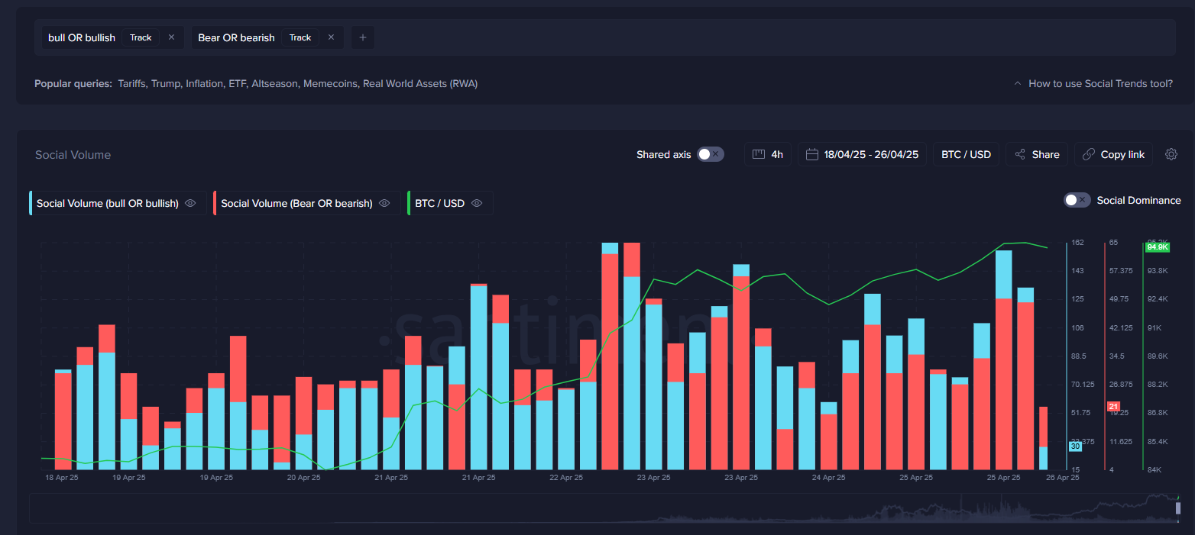Open chart settings with the gear icon
The image size is (1195, 535).
(1171, 154)
